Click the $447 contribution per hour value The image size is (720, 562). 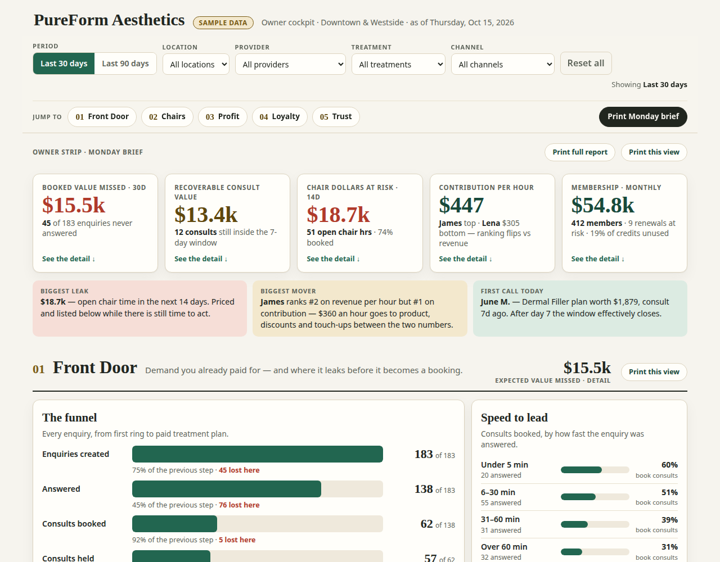click(x=461, y=206)
